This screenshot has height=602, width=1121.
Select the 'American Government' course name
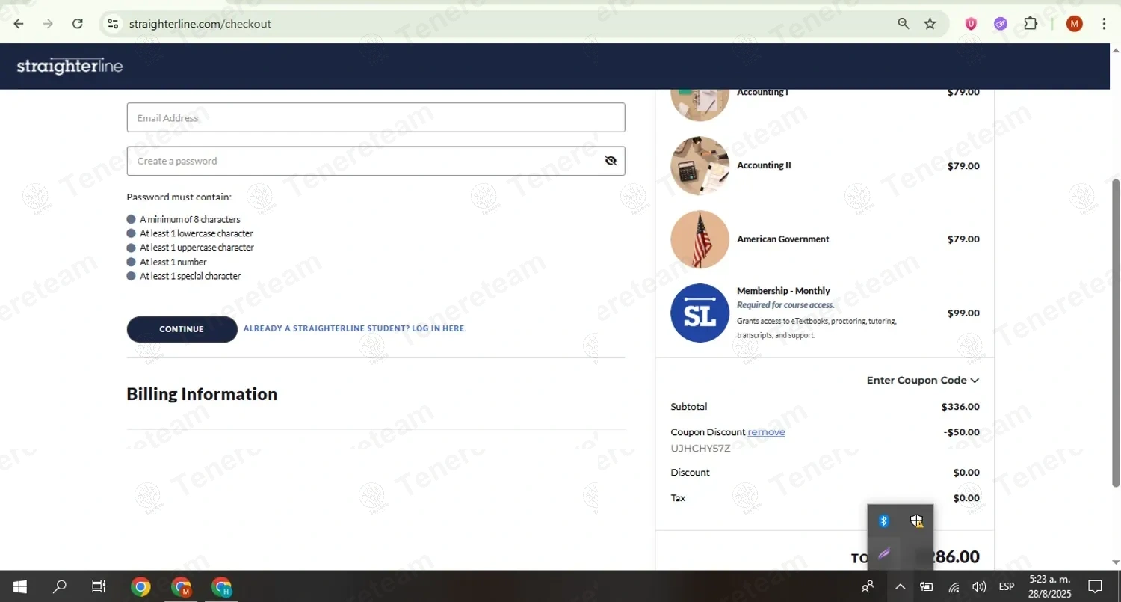tap(783, 239)
